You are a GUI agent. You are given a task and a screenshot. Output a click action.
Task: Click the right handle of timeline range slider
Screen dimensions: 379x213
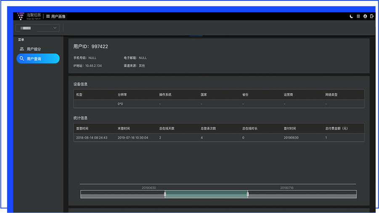pyautogui.click(x=248, y=194)
